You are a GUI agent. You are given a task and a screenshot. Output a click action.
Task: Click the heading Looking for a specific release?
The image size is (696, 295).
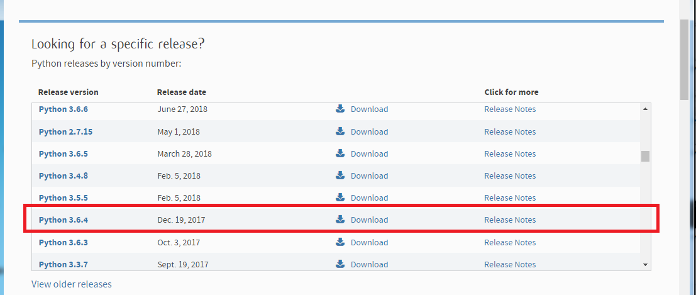(118, 44)
